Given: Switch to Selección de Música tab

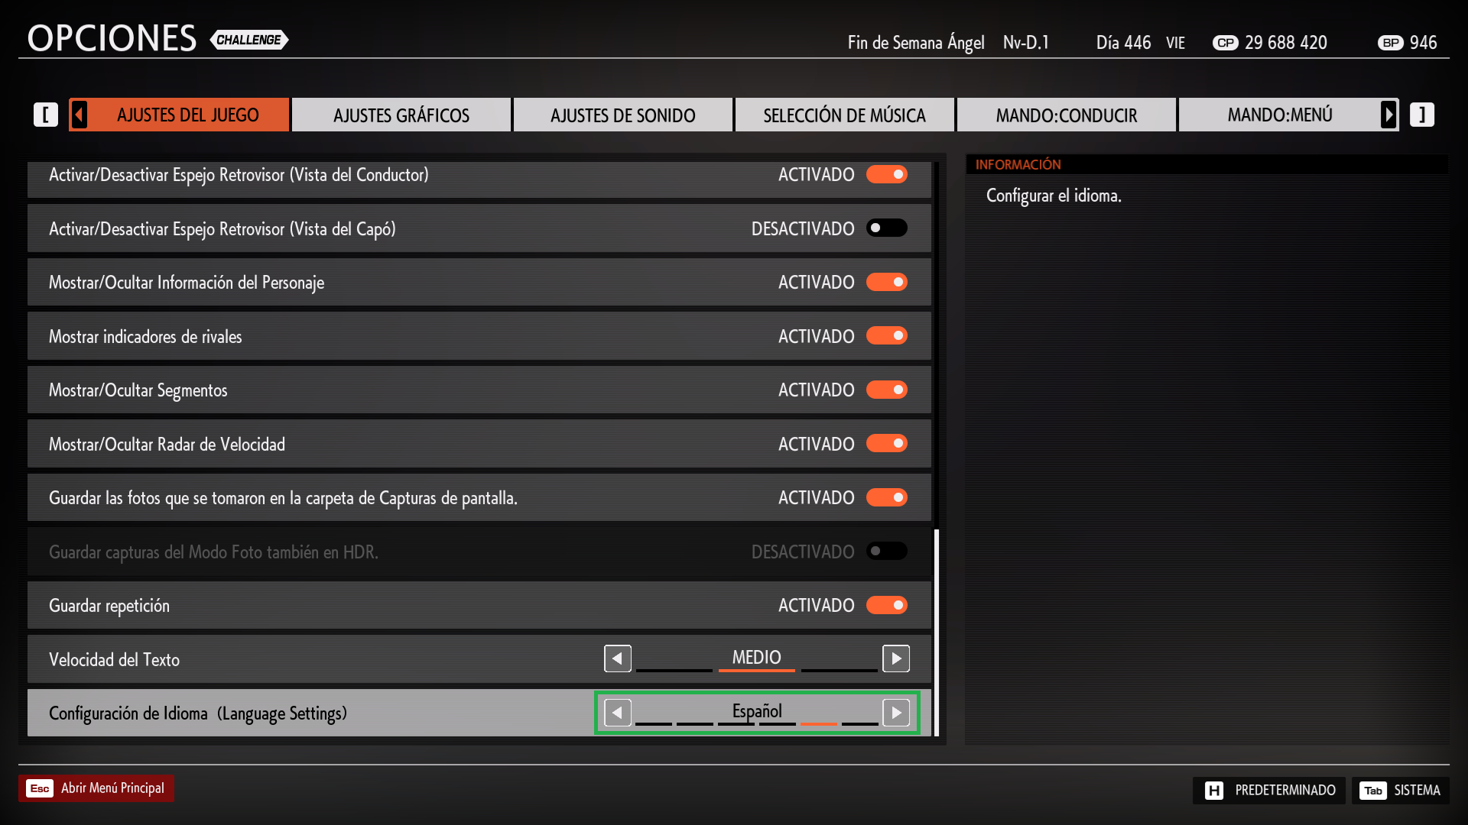Looking at the screenshot, I should pyautogui.click(x=844, y=115).
